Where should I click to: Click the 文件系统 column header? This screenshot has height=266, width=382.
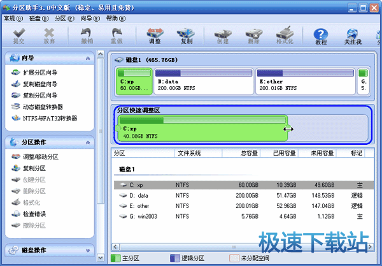(198, 153)
